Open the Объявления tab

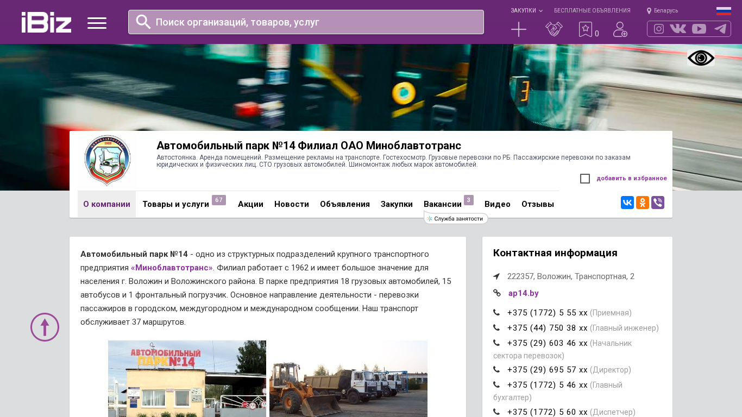pyautogui.click(x=345, y=204)
